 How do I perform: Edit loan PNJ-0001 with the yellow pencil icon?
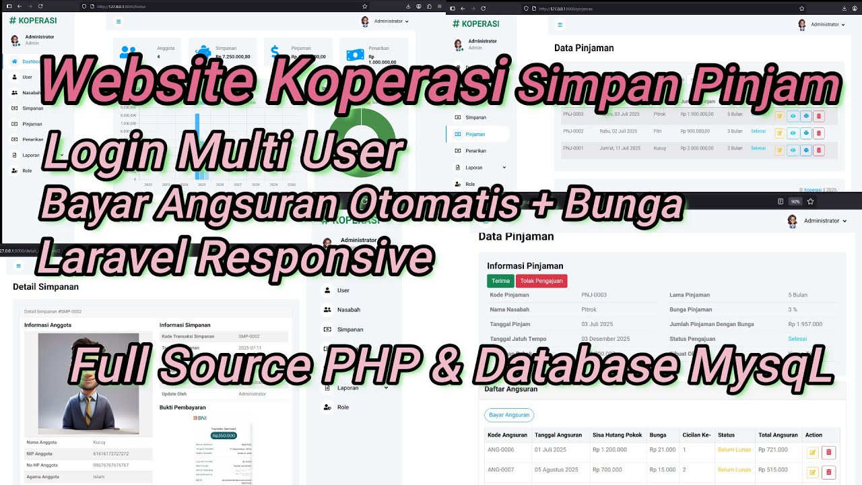[x=780, y=150]
